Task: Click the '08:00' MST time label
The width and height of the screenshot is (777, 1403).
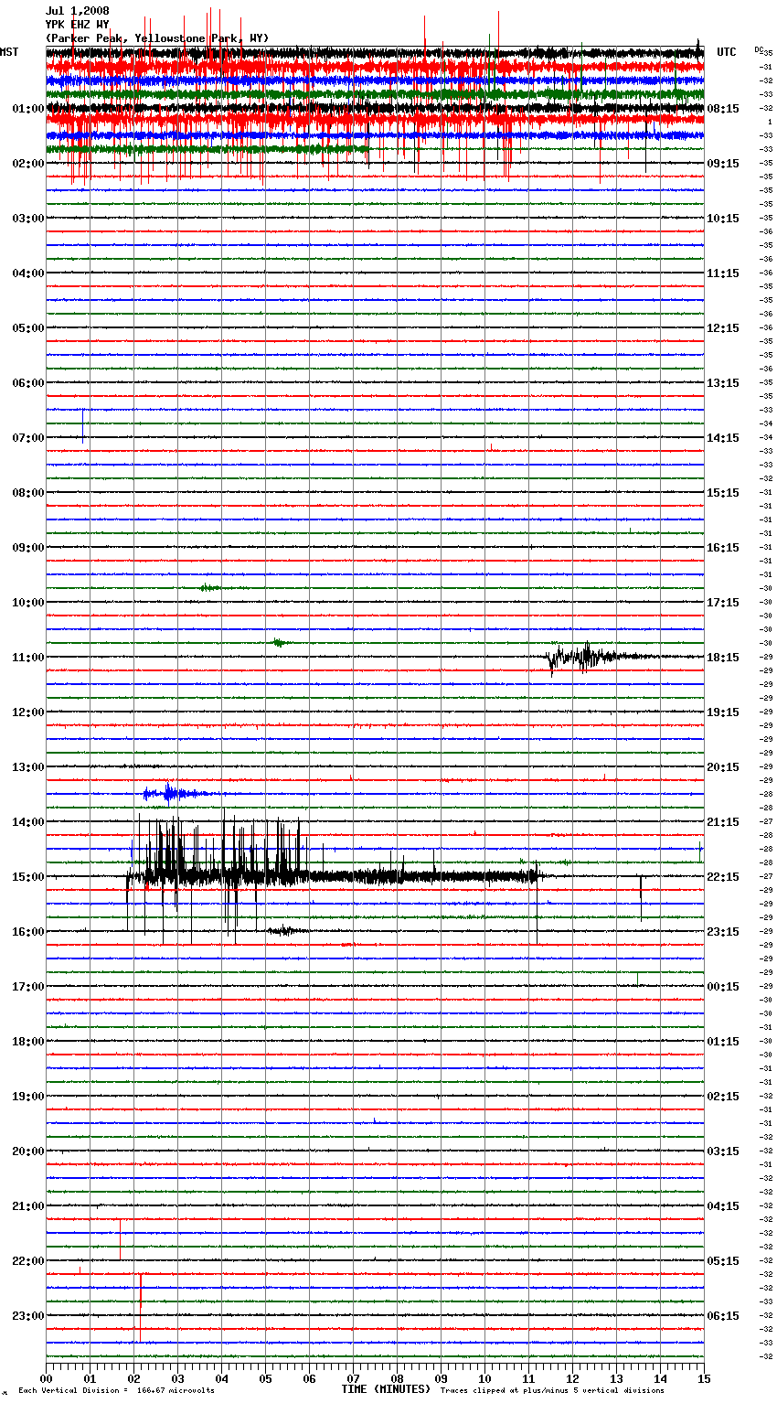Action: click(x=27, y=493)
